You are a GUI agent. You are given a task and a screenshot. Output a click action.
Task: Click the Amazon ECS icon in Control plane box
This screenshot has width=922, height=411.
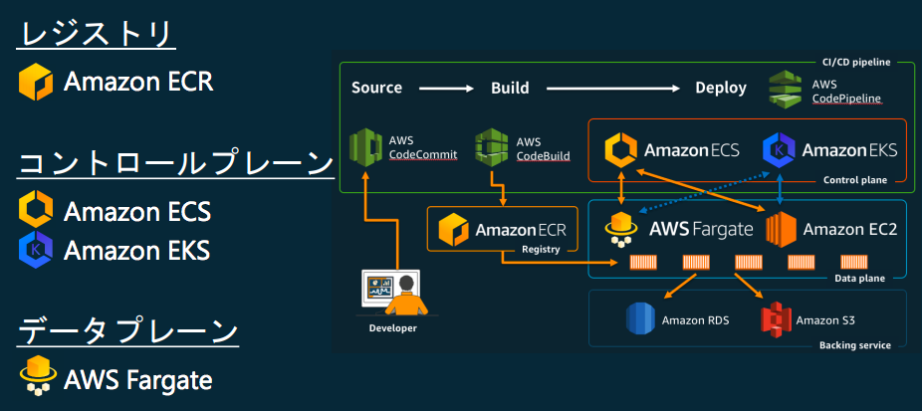(621, 149)
